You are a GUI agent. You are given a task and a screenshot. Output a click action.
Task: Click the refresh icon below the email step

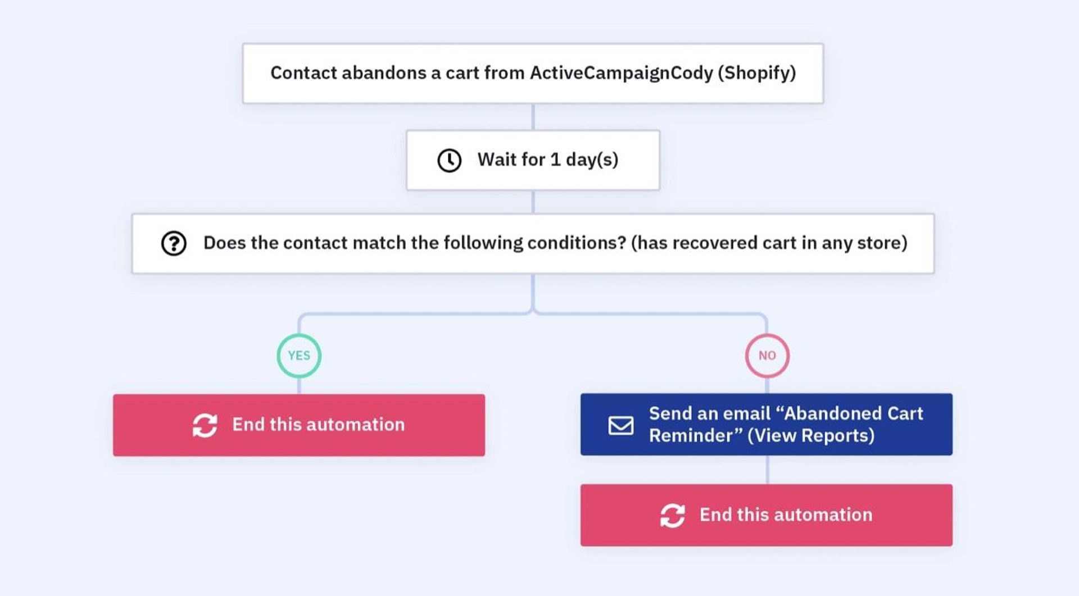point(672,515)
